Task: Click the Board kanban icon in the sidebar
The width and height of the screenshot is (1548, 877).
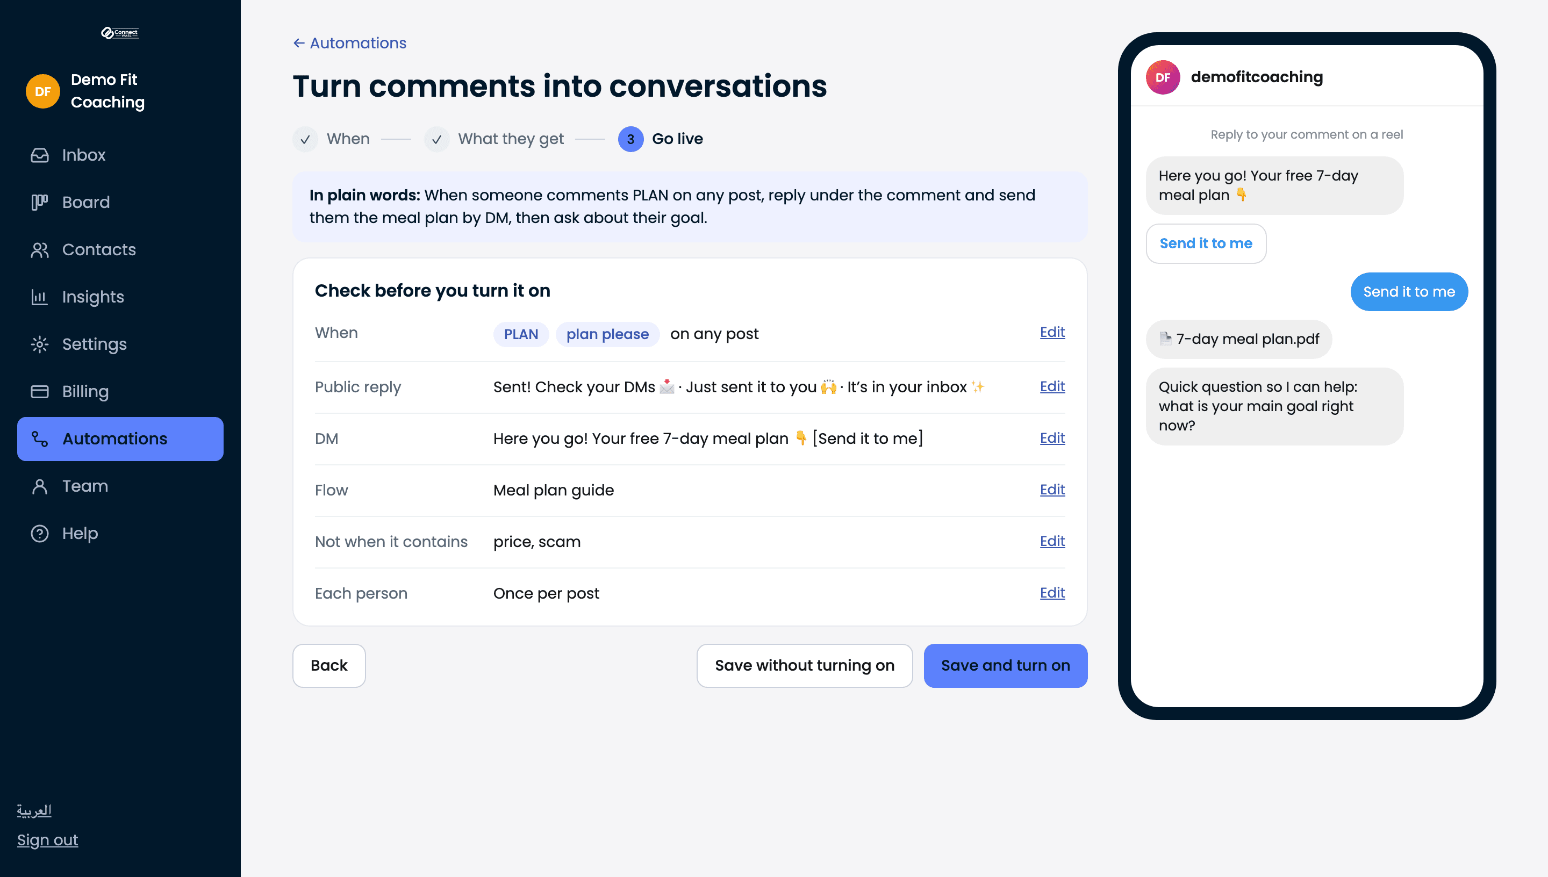Action: [40, 203]
